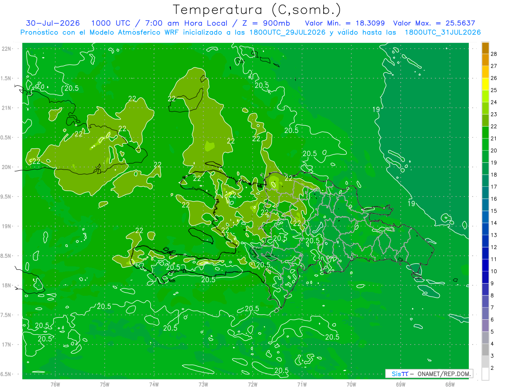Click color scale value "18"
Image resolution: width=505 pixels, height=390 pixels.
pyautogui.click(x=494, y=175)
